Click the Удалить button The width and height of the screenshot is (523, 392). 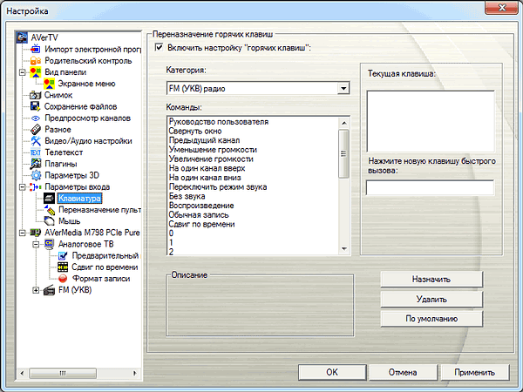click(x=431, y=300)
